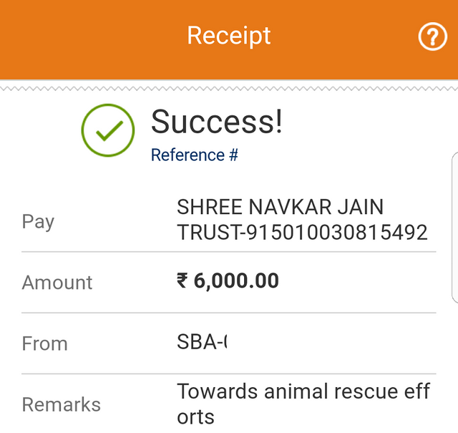Open the help question mark icon
Screen dimensions: 458x433
[x=432, y=37]
